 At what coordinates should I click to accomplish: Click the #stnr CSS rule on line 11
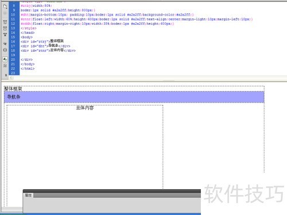tap(137, 19)
